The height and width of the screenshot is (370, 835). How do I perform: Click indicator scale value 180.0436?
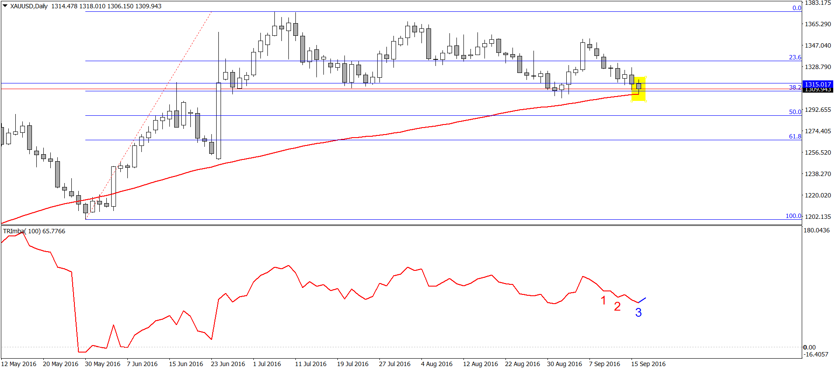click(x=817, y=230)
